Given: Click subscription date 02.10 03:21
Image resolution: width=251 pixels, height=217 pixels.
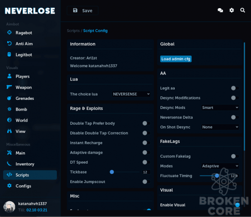Looking at the screenshot, I should pyautogui.click(x=37, y=210).
